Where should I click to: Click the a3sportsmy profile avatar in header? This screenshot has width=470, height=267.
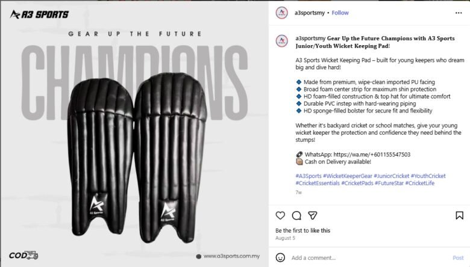[281, 13]
